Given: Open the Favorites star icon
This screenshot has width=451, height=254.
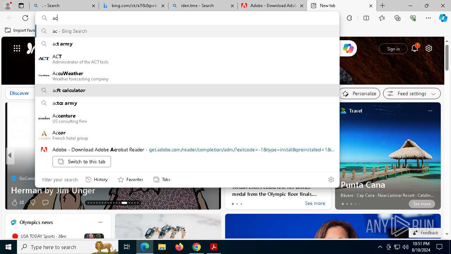Looking at the screenshot, I should 382,18.
